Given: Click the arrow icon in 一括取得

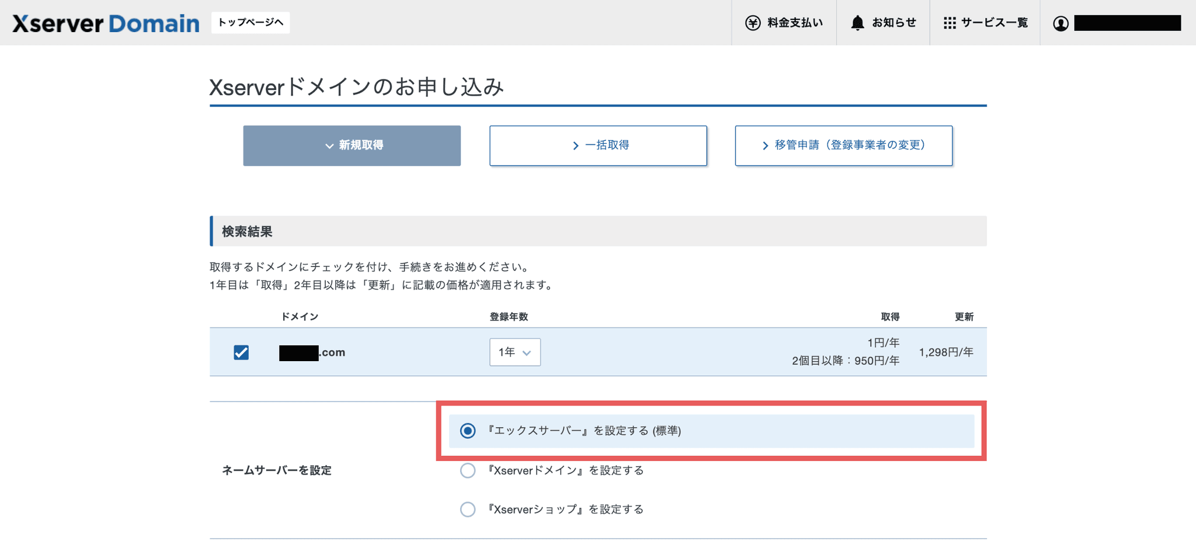Looking at the screenshot, I should pyautogui.click(x=576, y=146).
